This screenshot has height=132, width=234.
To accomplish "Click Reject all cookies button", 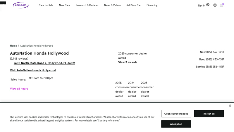I will [209, 114].
